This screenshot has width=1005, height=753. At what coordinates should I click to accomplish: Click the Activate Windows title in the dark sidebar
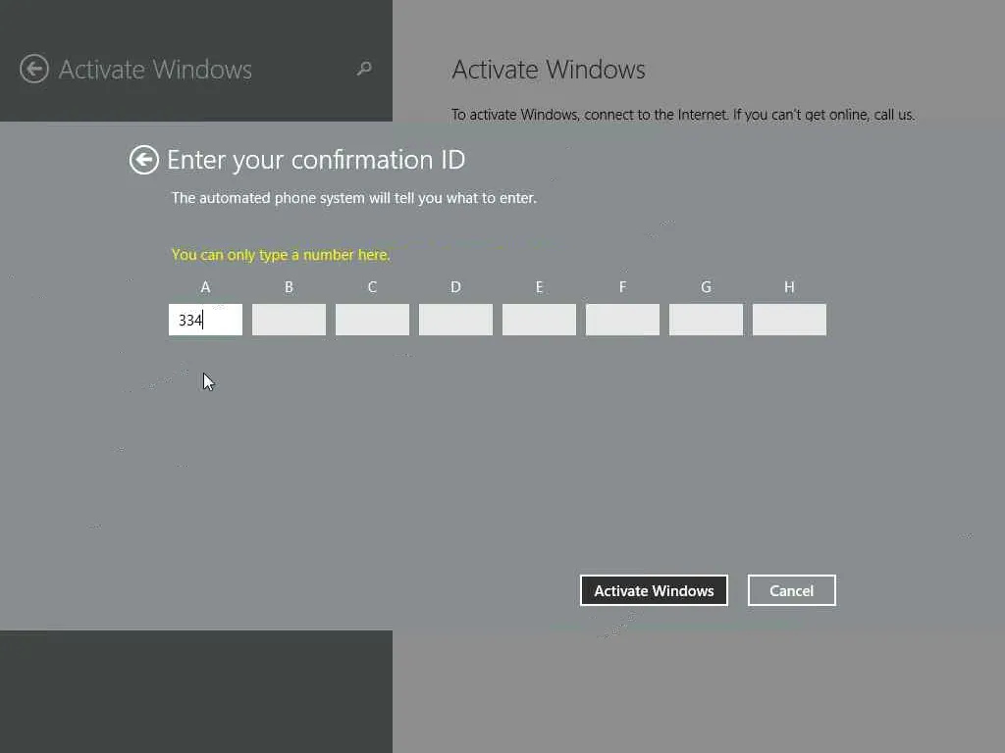point(155,70)
